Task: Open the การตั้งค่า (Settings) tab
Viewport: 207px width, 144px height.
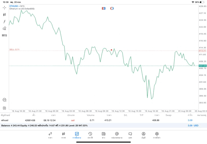Action: pyautogui.click(x=157, y=135)
